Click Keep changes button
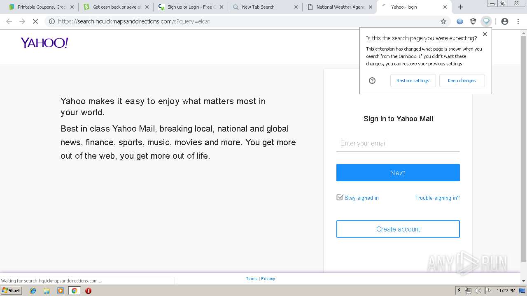527x296 pixels. 462,81
